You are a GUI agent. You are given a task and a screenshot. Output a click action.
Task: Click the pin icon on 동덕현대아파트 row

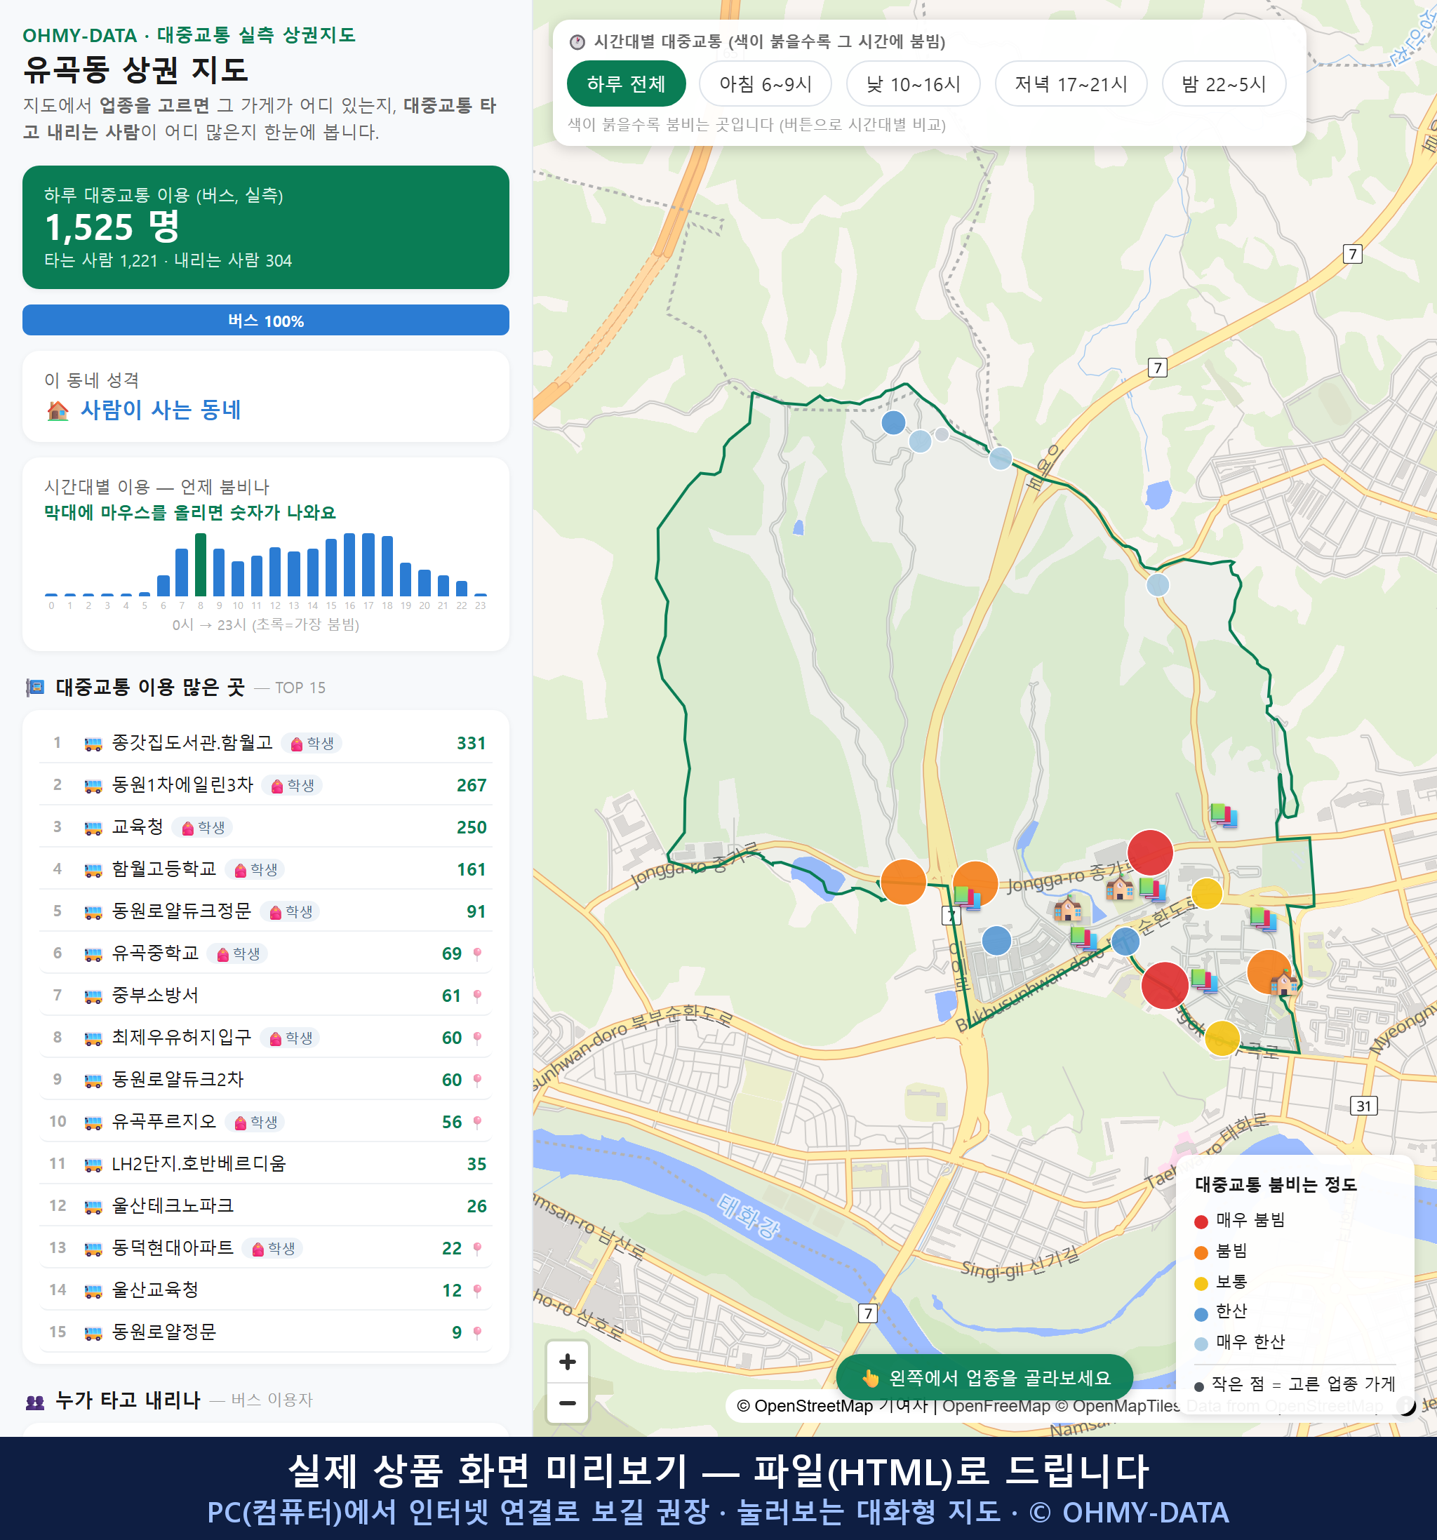477,1248
